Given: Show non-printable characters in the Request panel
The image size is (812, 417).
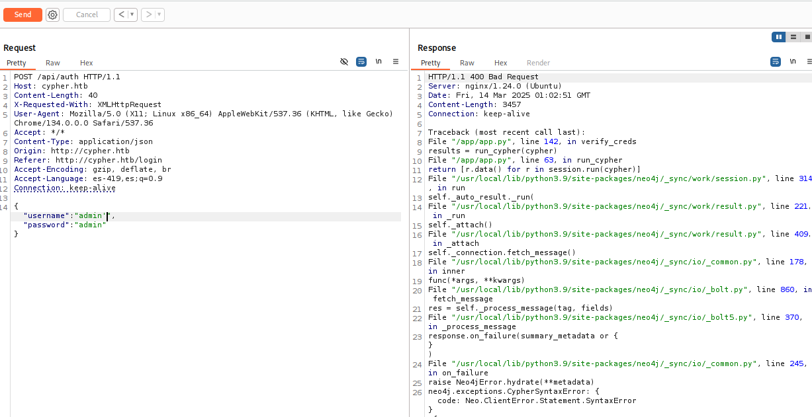Looking at the screenshot, I should click(379, 61).
